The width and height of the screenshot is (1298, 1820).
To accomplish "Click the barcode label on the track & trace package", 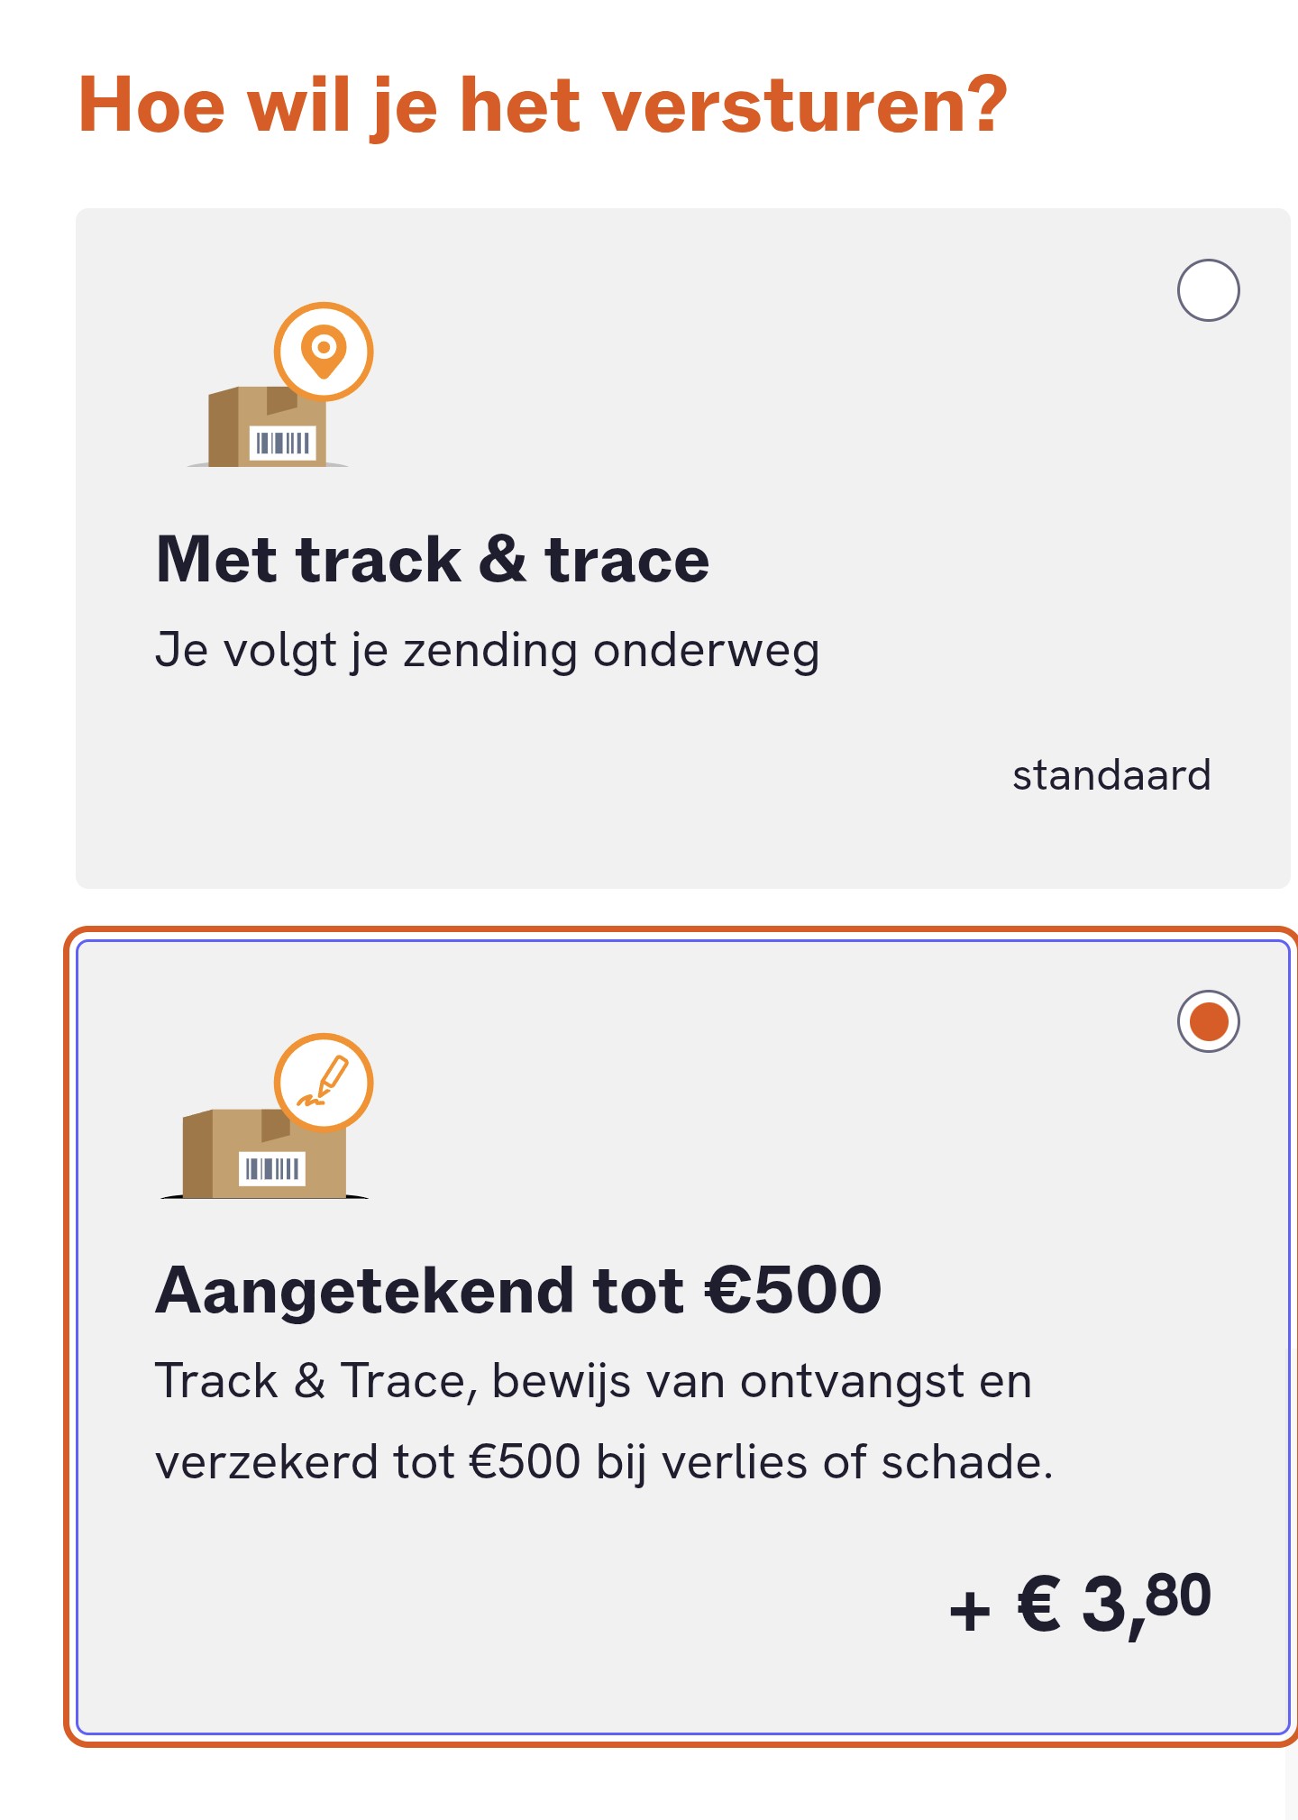I will [x=283, y=443].
